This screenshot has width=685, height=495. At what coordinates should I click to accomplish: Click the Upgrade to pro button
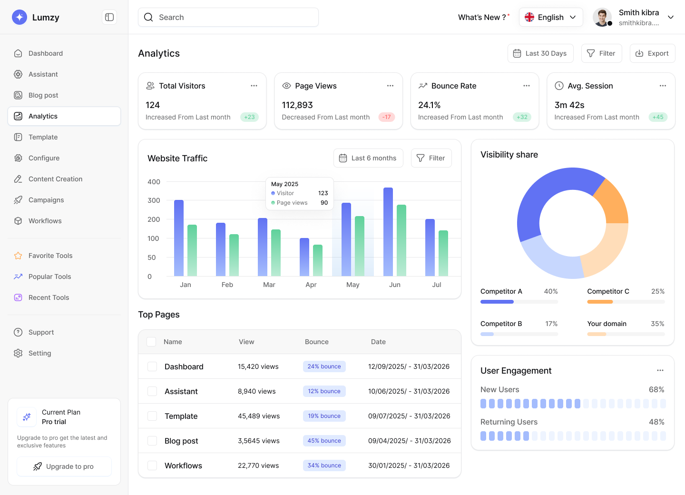click(64, 466)
